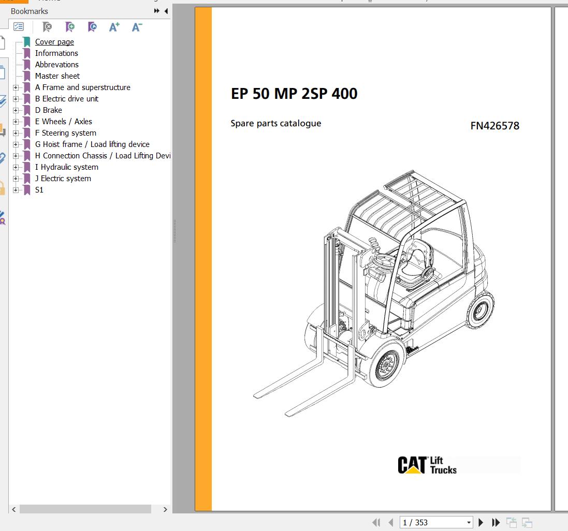Click the add new bookmark icon
Image resolution: width=568 pixels, height=531 pixels.
point(70,27)
